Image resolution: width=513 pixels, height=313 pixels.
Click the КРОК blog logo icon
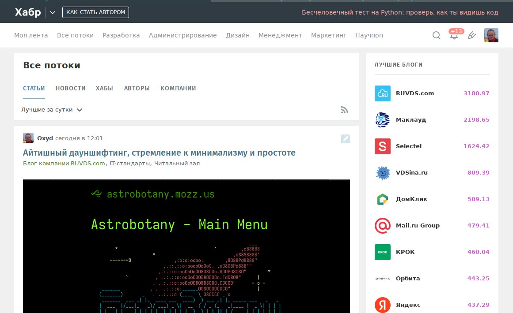click(x=383, y=252)
